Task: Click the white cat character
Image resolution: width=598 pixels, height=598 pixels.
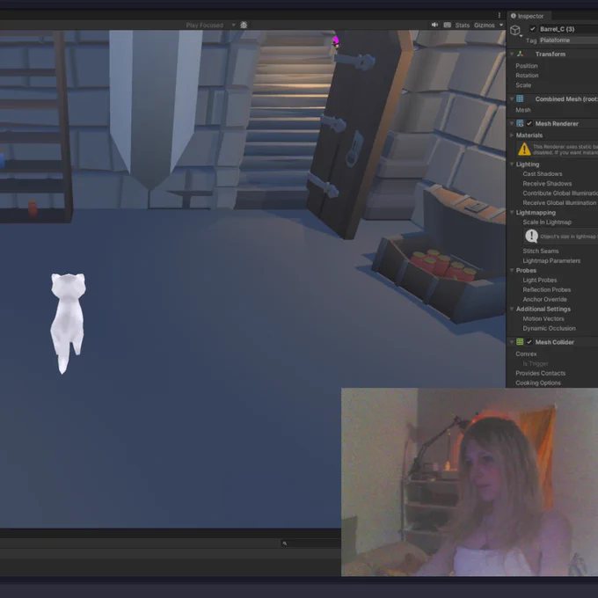Action: click(68, 323)
